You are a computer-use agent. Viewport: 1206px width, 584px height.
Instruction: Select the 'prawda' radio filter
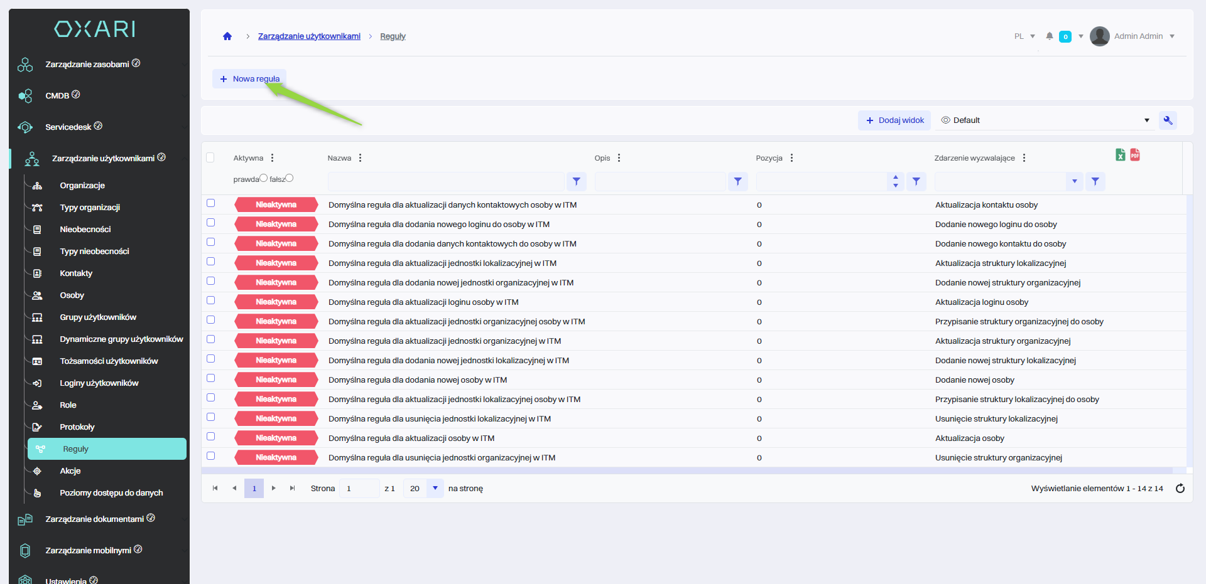point(264,179)
